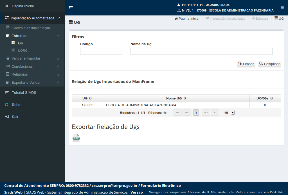Click table cell 170009
Screen dimensions: 288x195
pos(87,105)
